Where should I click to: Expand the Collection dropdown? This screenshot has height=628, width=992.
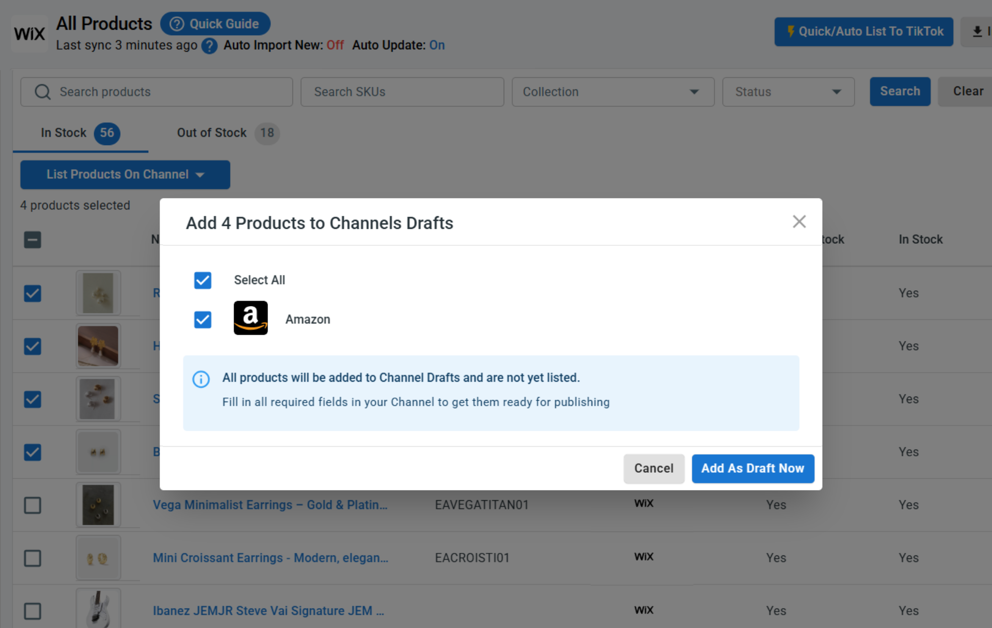[613, 92]
